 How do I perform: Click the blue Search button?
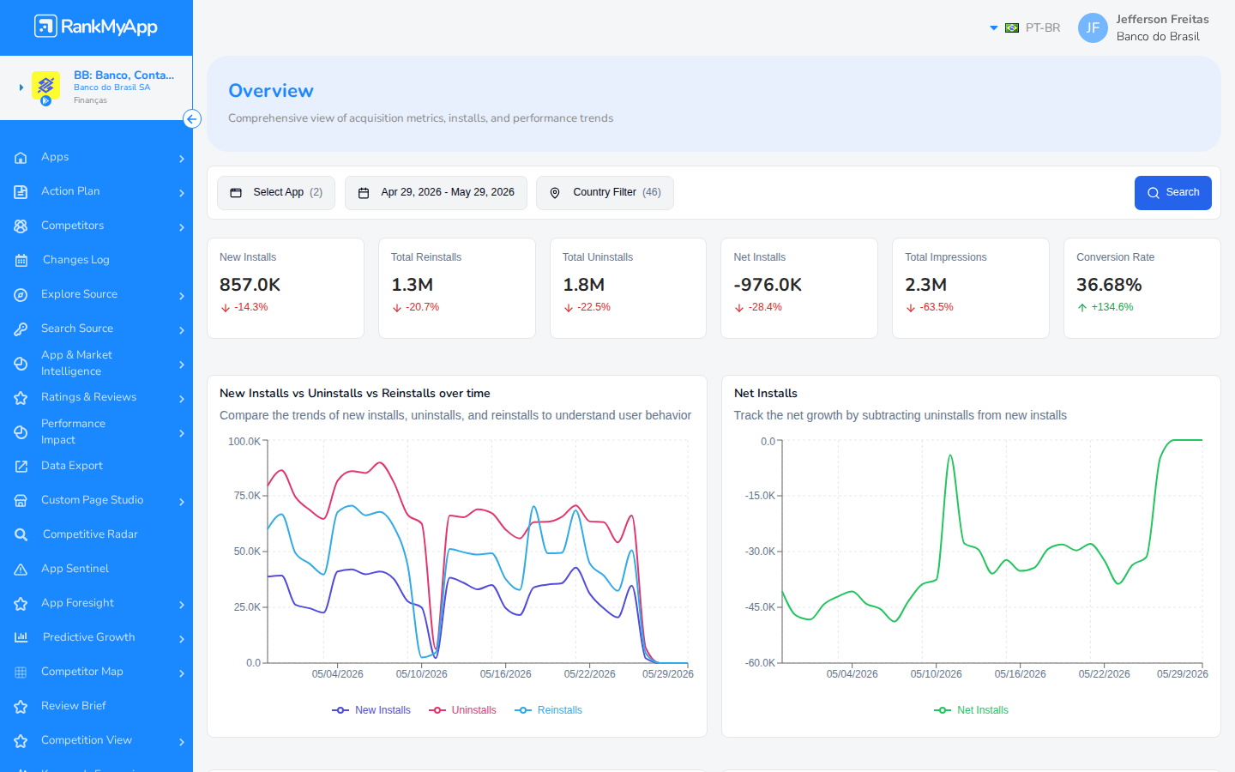1172,193
